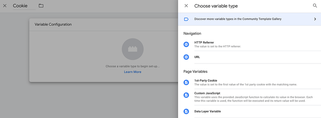This screenshot has height=118, width=321.
Task: Click the Data Layer Variable document icon
Action: 186,111
